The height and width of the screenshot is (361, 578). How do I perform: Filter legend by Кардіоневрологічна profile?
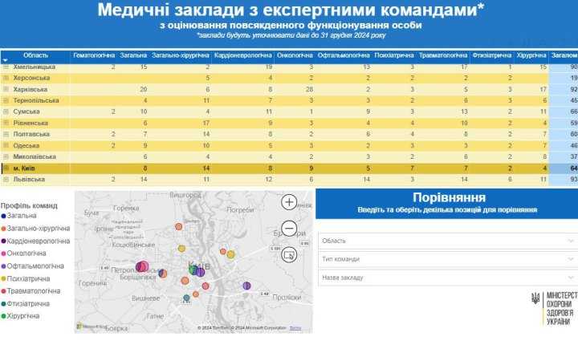tap(35, 241)
